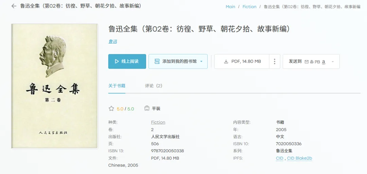The width and height of the screenshot is (367, 174).
Task: Click the 5.0 / 5.0 rating value
Action: pyautogui.click(x=125, y=109)
